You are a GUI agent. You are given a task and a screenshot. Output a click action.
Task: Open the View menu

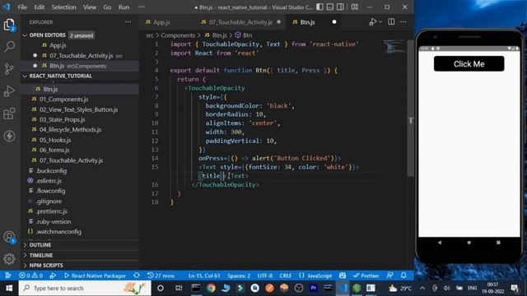pyautogui.click(x=90, y=7)
